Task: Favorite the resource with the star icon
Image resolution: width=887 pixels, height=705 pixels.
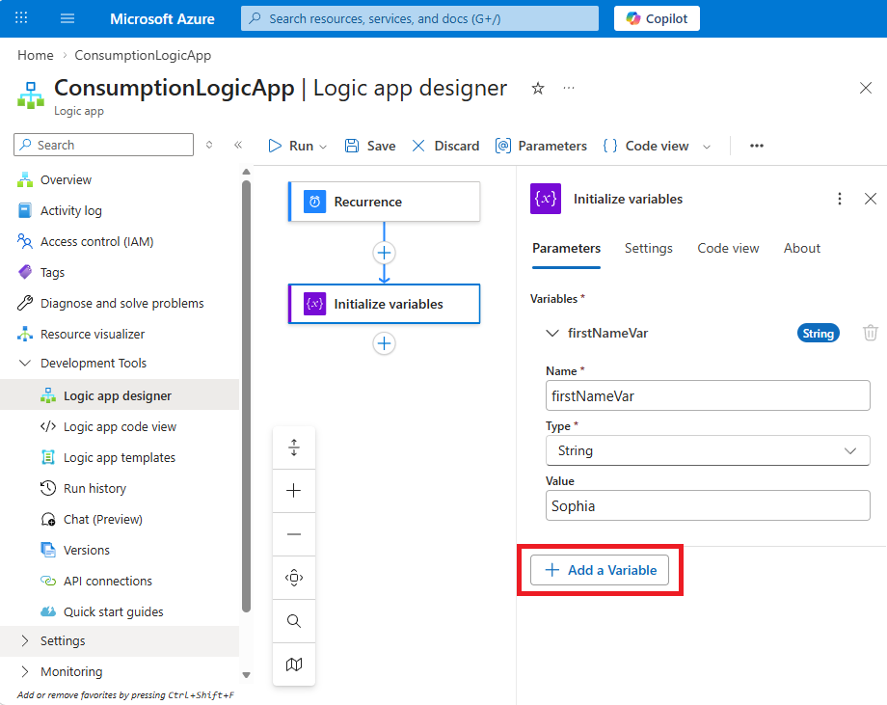Action: click(x=538, y=89)
